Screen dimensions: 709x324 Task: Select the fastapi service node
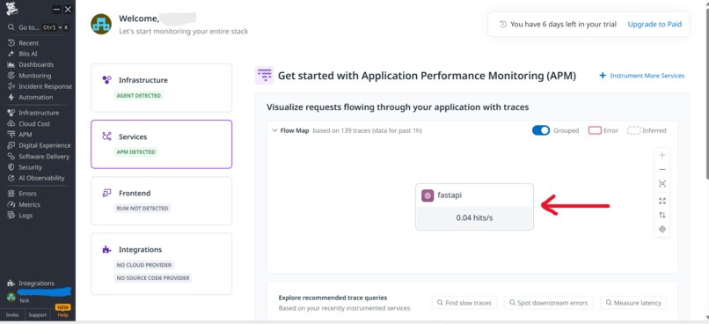coord(474,207)
